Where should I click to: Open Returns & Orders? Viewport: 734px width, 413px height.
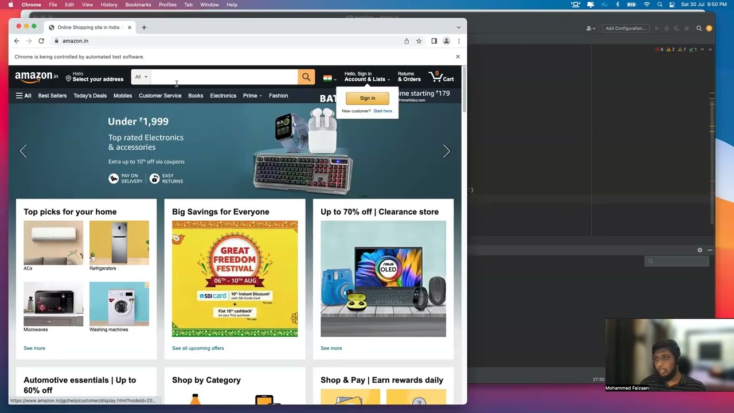click(409, 77)
